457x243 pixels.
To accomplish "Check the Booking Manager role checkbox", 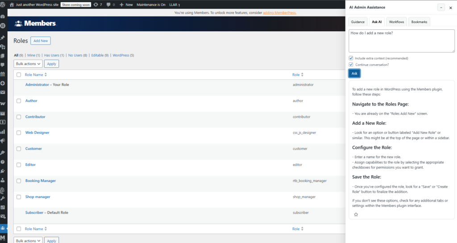I will (19, 181).
